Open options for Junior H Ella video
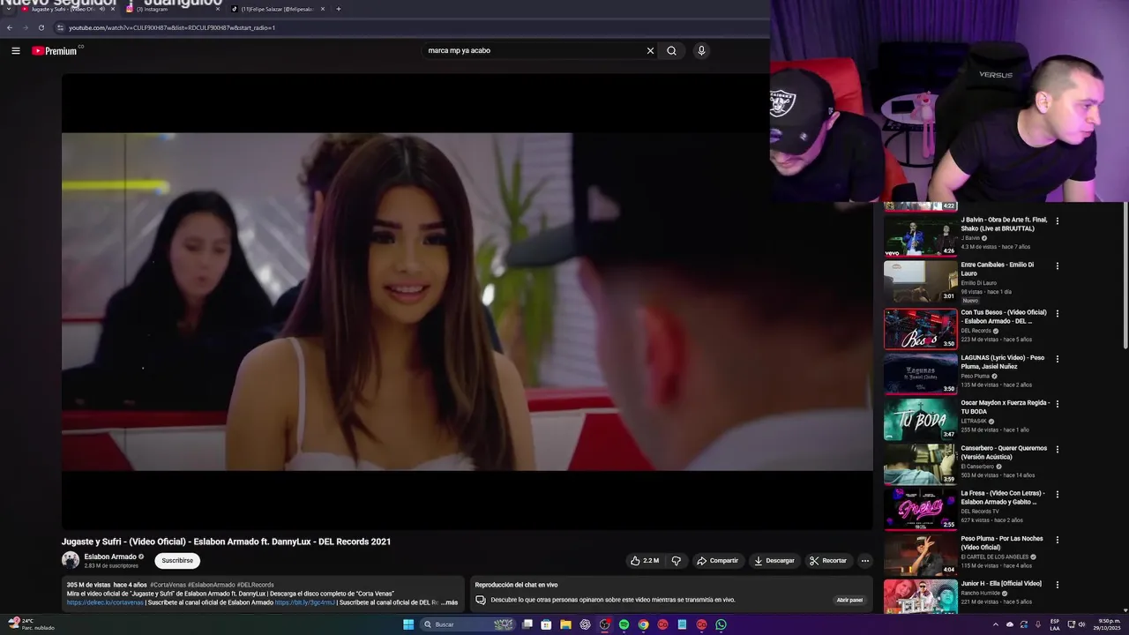 (x=1057, y=584)
